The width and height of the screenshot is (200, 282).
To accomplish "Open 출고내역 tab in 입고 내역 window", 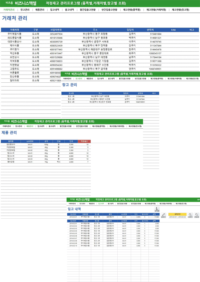I will [111, 204].
